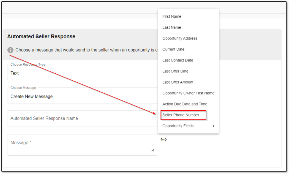Click the Automated Seller Response Name field
The image size is (289, 174).
click(x=83, y=118)
